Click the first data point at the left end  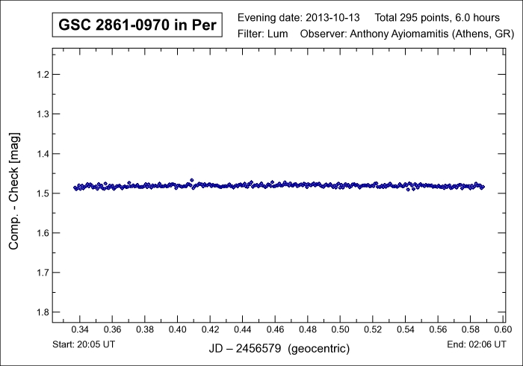pos(75,187)
